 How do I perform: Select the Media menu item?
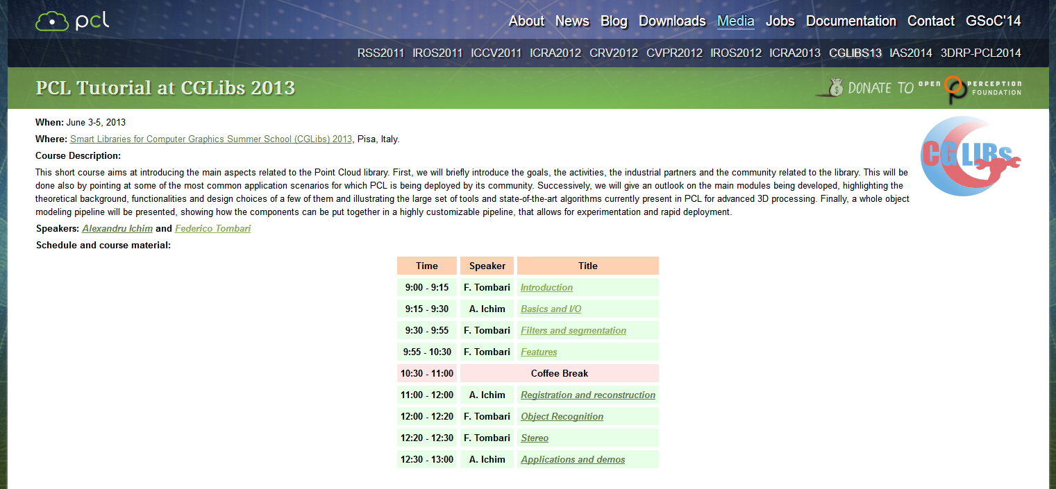pyautogui.click(x=736, y=21)
